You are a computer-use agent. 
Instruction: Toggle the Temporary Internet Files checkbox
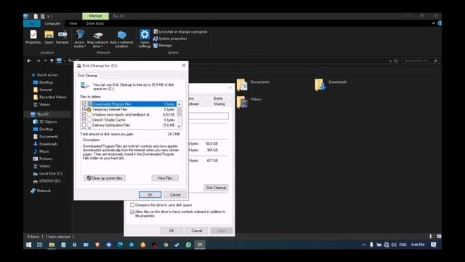pos(84,109)
